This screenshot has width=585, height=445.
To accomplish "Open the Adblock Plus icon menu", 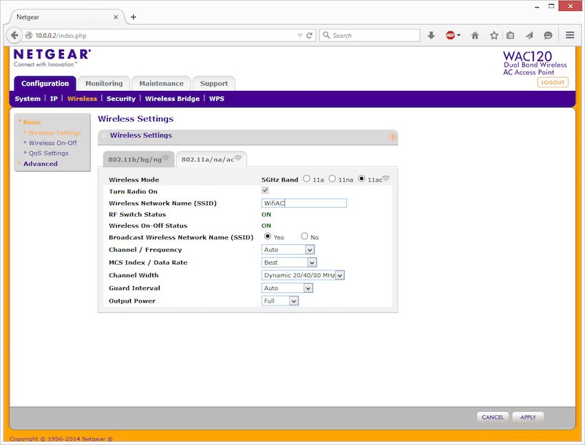I will point(453,35).
